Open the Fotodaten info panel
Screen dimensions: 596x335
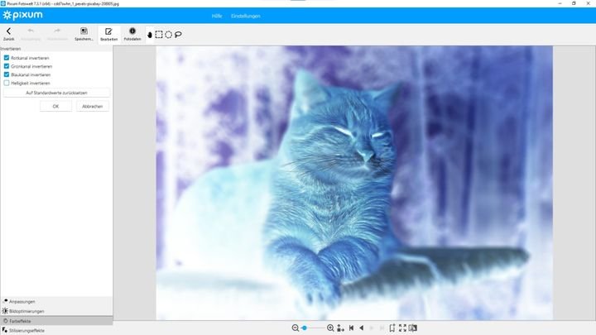coord(132,33)
